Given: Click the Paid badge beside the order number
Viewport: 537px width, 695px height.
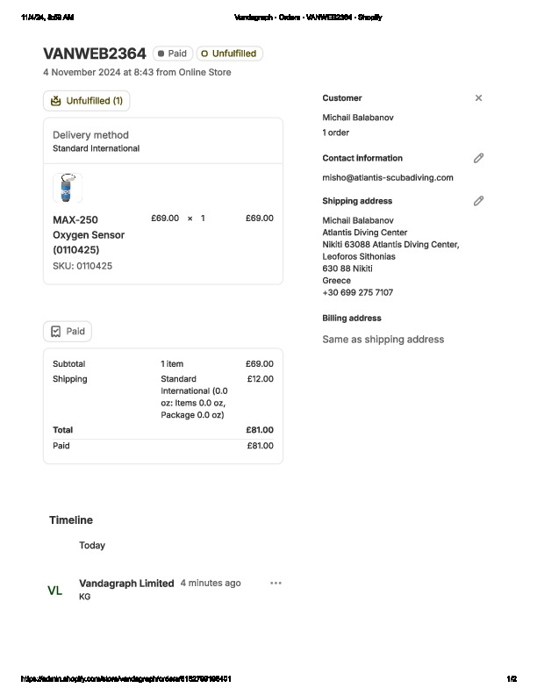Looking at the screenshot, I should pyautogui.click(x=172, y=54).
